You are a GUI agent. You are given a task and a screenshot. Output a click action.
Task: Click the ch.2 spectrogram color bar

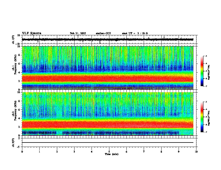tap(202, 117)
